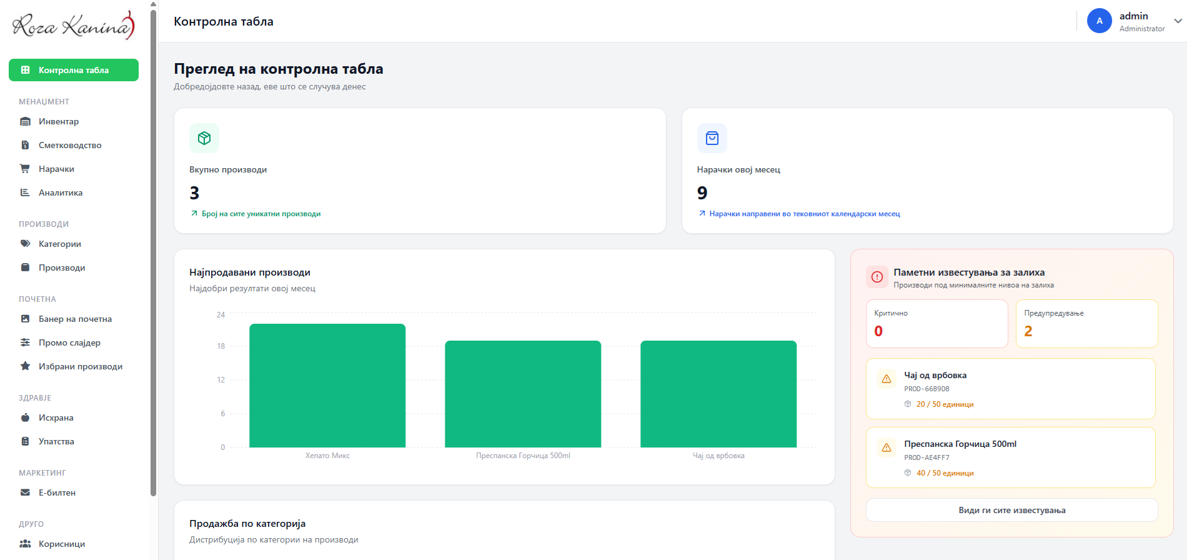Click the Најпродавани производи heading
The width and height of the screenshot is (1187, 560).
point(250,272)
